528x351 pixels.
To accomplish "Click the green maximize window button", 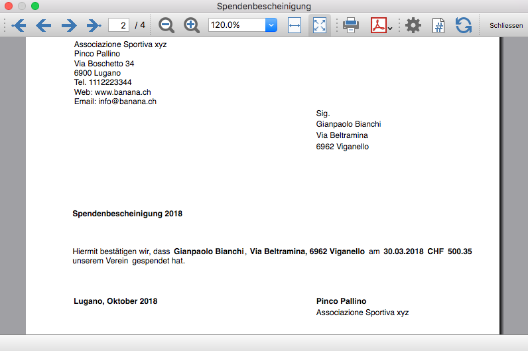I will [35, 6].
